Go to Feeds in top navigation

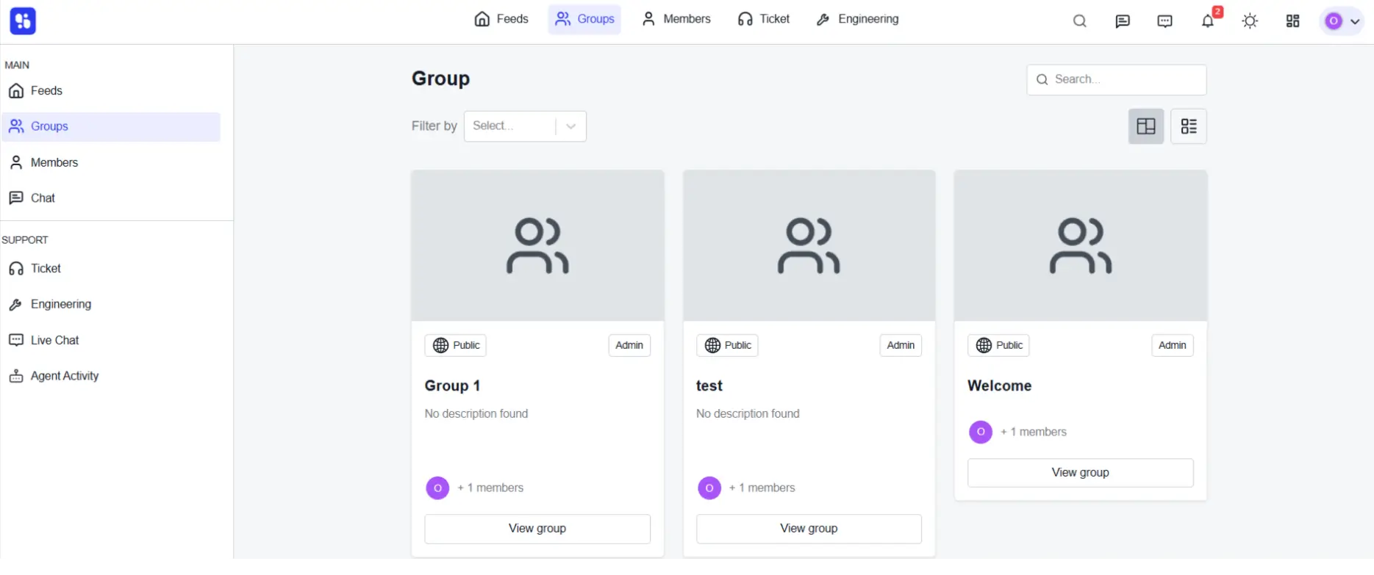click(x=501, y=19)
